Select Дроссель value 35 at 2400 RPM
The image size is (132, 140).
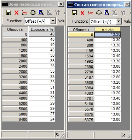[42, 66]
